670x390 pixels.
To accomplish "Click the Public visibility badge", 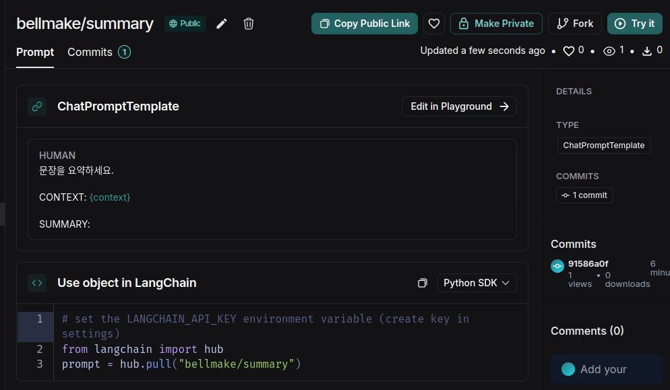I will coord(185,24).
